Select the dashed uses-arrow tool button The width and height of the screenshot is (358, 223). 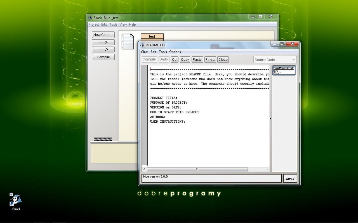[103, 42]
